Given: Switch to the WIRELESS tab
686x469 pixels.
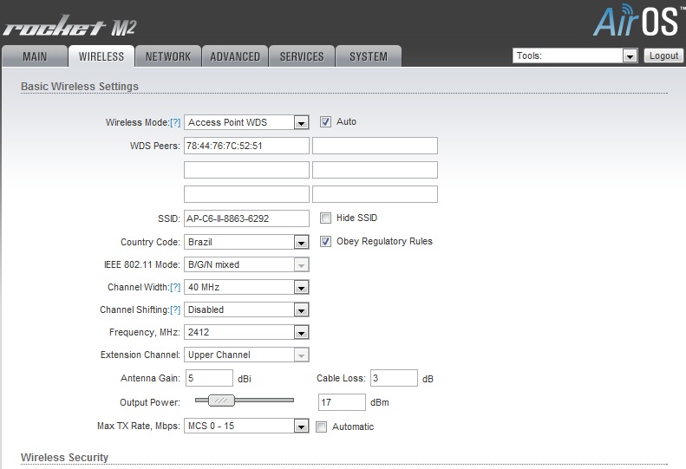Looking at the screenshot, I should 101,56.
